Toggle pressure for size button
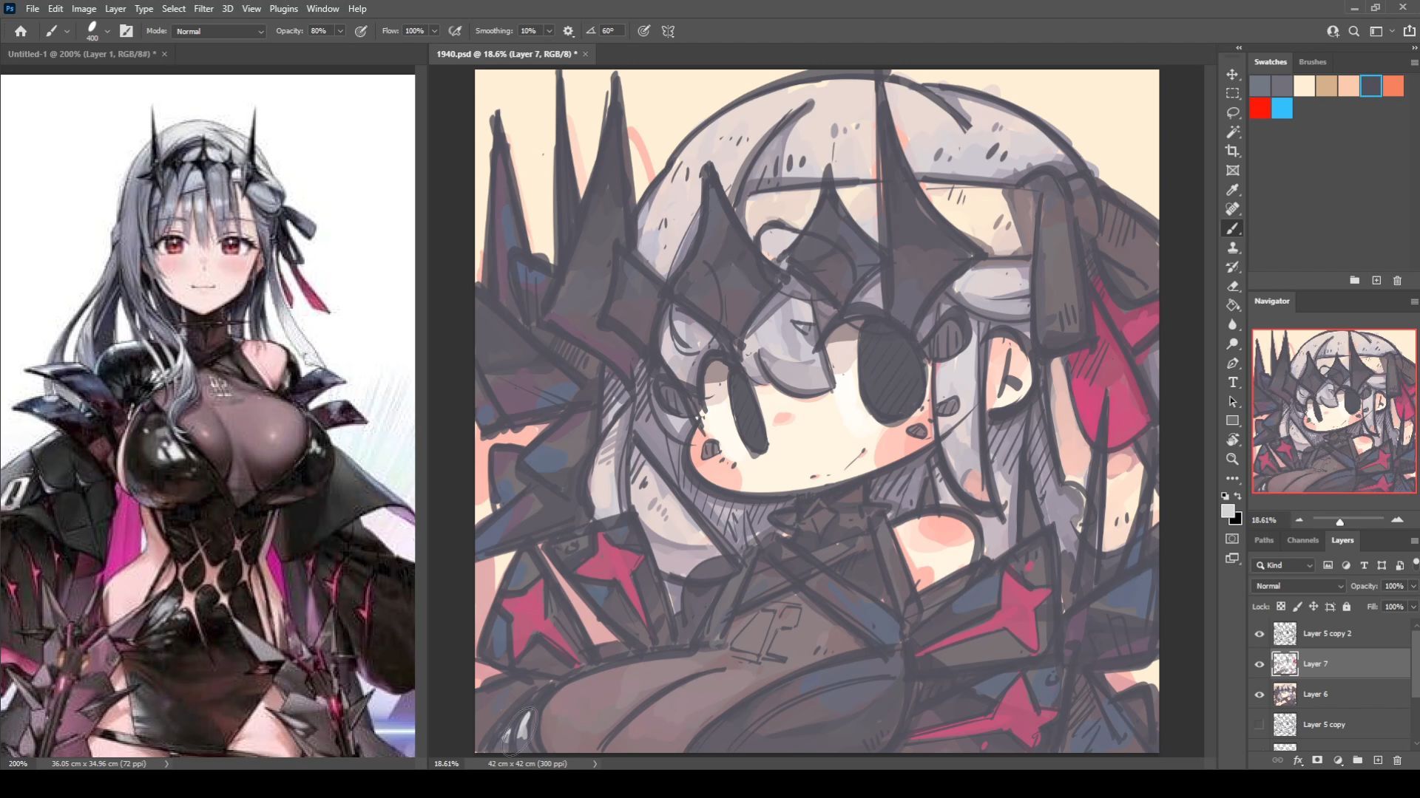The image size is (1420, 798). coord(644,31)
